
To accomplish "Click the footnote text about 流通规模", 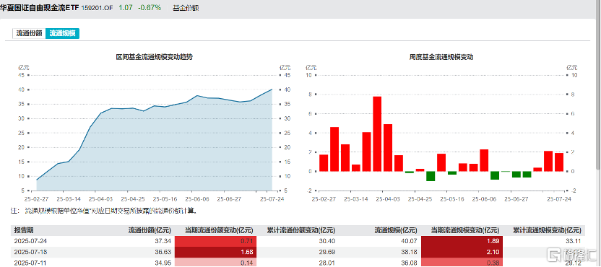I will (x=104, y=211).
